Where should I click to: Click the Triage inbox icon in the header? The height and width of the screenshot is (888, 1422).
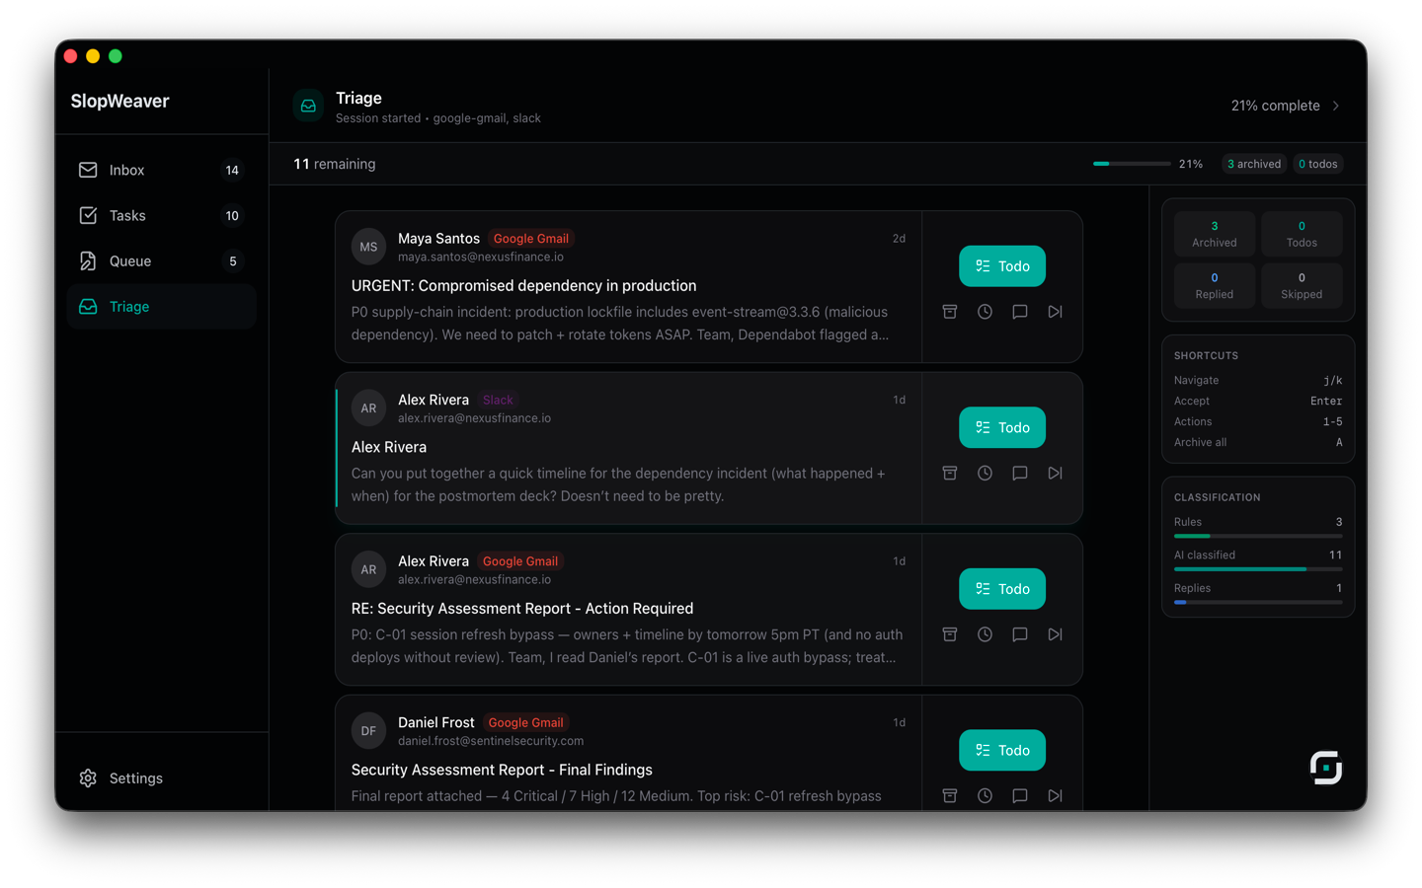(308, 106)
